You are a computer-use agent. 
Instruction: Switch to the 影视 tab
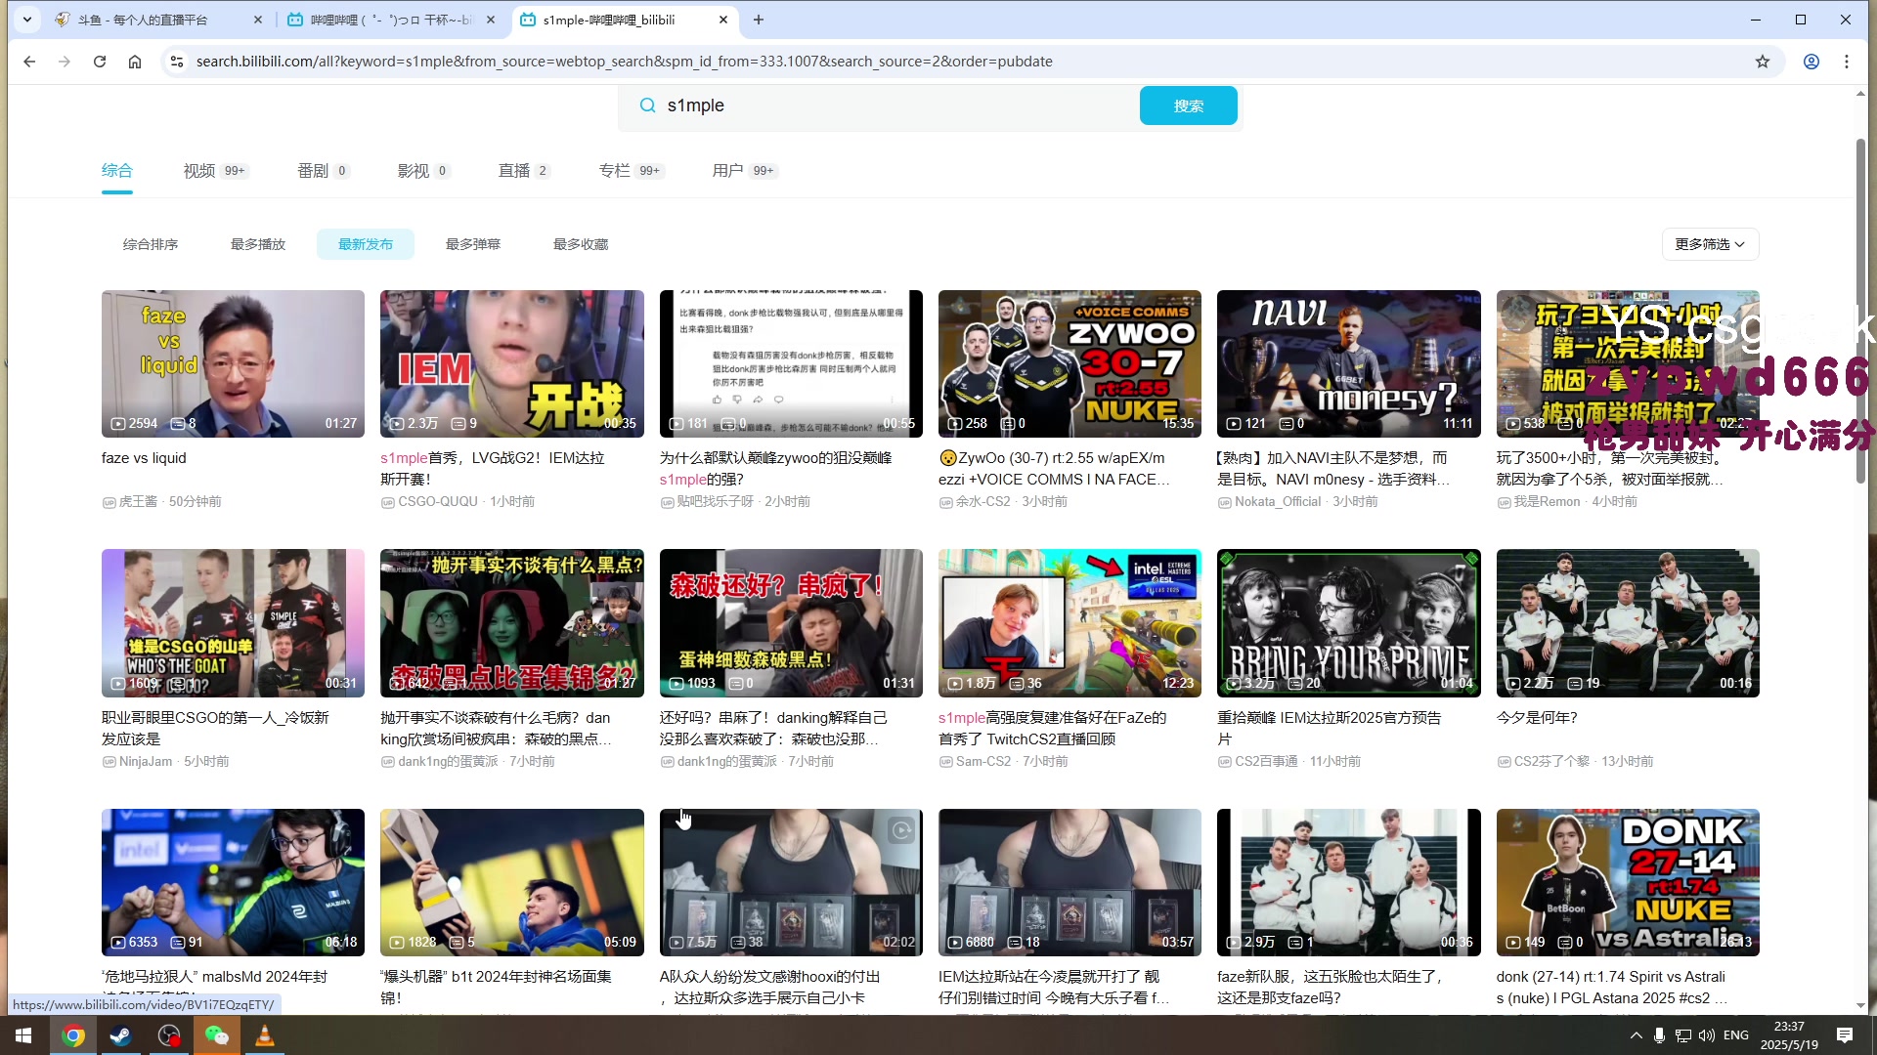coord(423,171)
